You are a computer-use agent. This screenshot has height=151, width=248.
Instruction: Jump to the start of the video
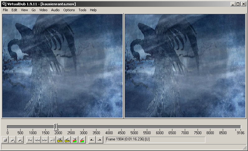coord(30,140)
